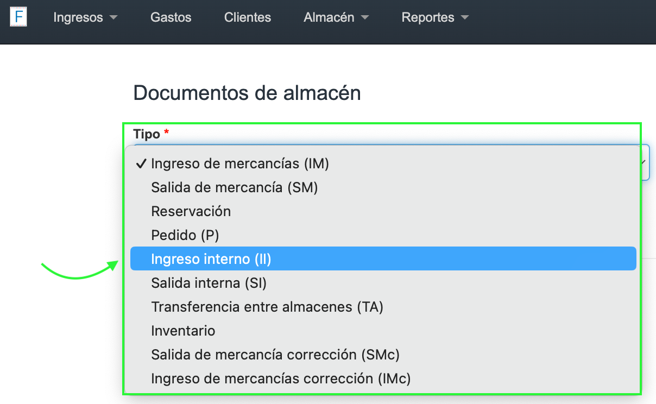
Task: Go to the Gastos page
Action: [x=171, y=17]
